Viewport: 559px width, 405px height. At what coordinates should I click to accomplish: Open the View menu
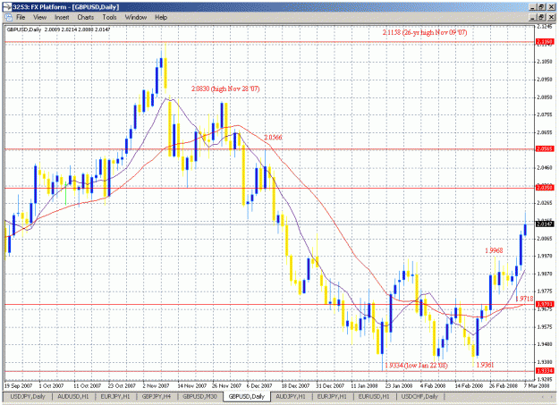40,17
